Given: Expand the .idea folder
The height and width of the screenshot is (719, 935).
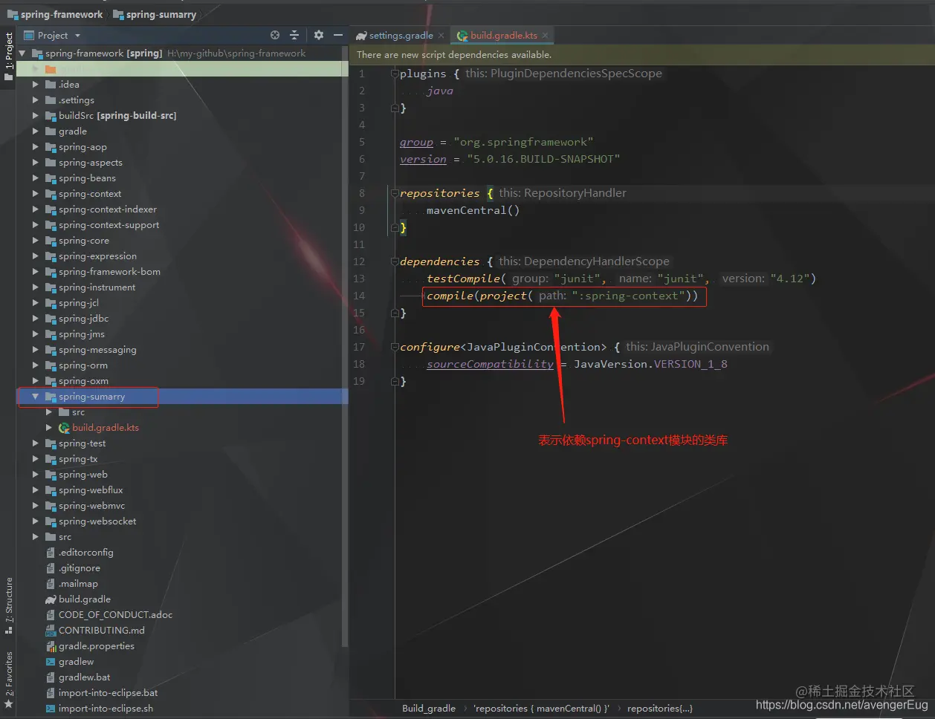Looking at the screenshot, I should [x=35, y=85].
